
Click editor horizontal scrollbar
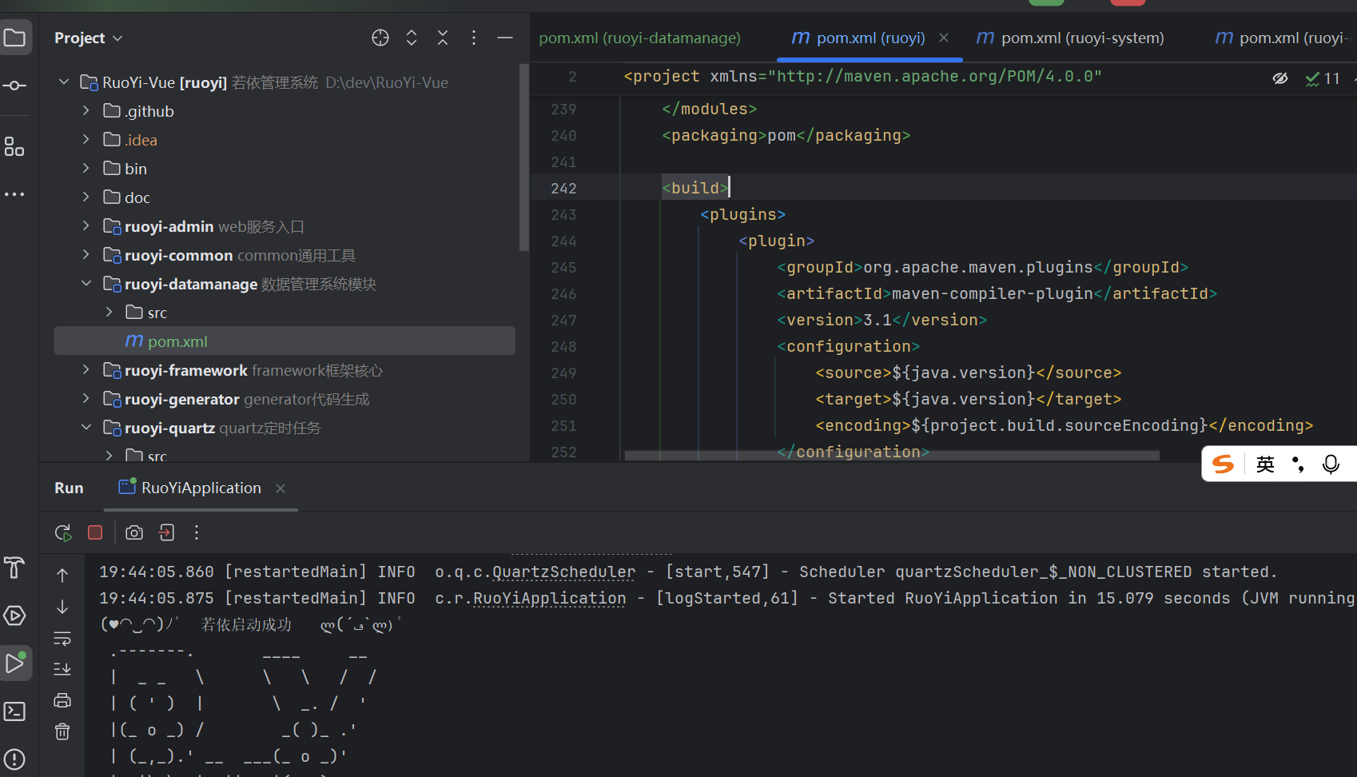[892, 455]
